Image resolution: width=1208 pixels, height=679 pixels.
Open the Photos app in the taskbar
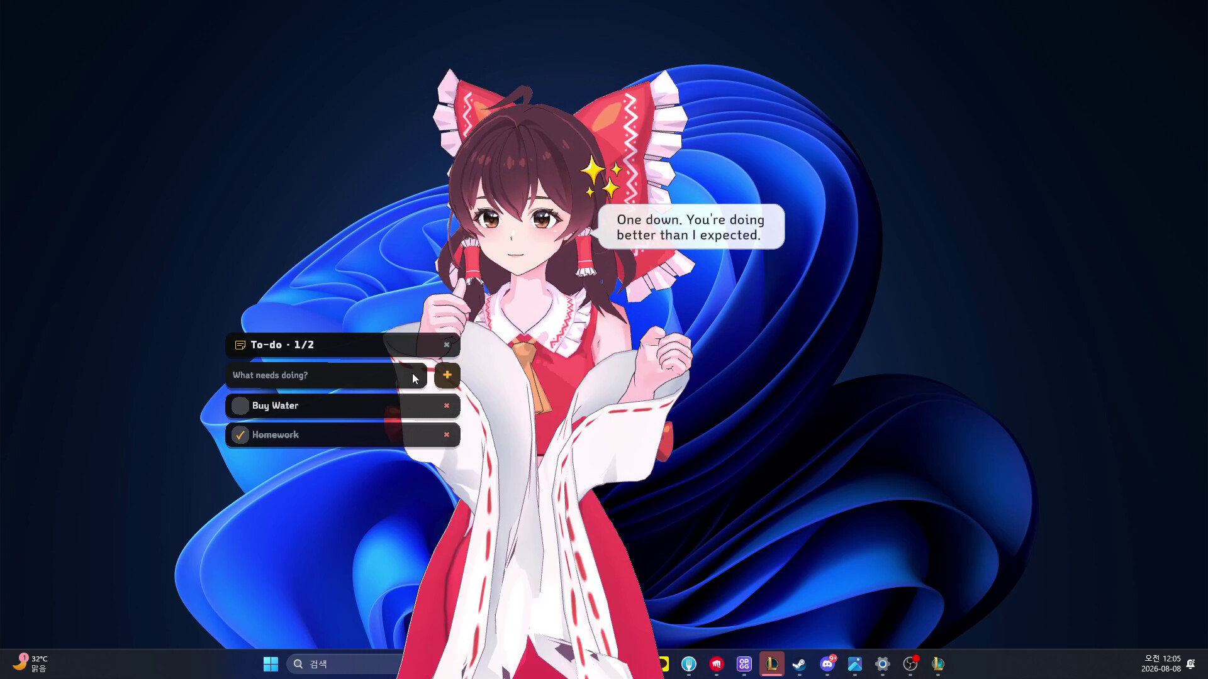(855, 664)
